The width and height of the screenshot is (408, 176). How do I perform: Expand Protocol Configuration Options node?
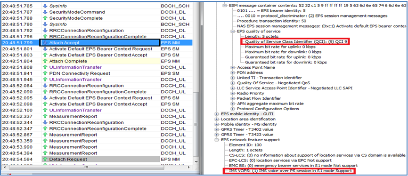tap(232, 109)
